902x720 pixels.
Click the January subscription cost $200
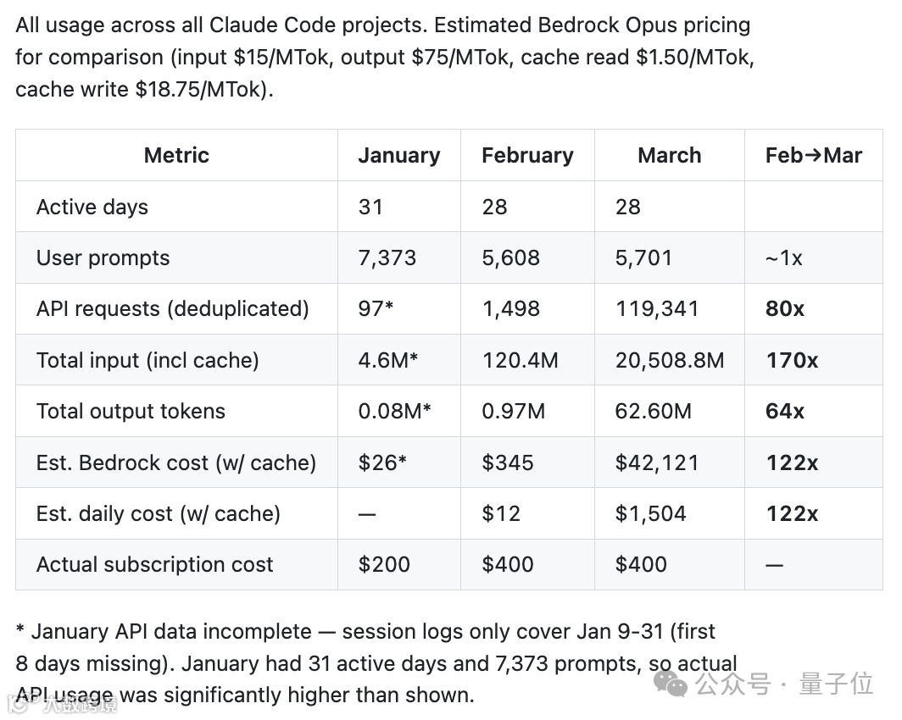pyautogui.click(x=384, y=564)
